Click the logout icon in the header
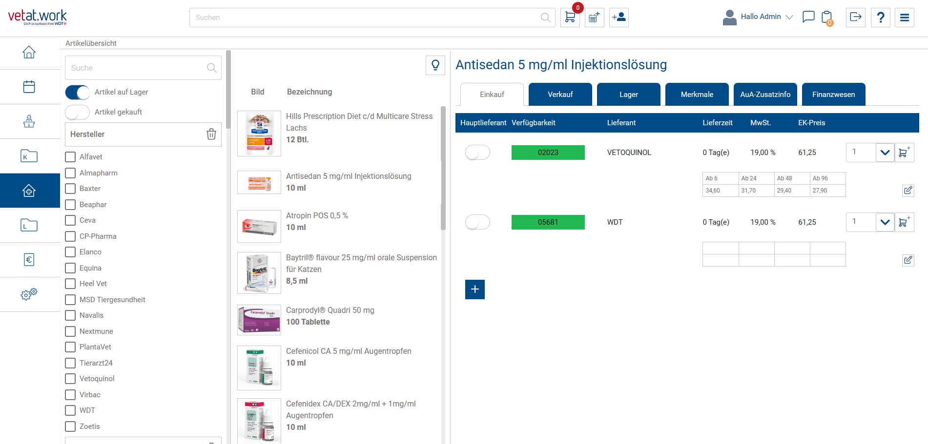 855,18
